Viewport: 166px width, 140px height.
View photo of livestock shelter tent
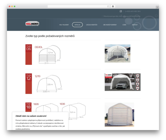point(118,53)
